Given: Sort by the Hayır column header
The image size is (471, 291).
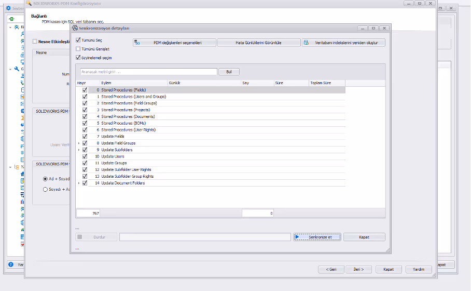Looking at the screenshot, I should coord(88,83).
